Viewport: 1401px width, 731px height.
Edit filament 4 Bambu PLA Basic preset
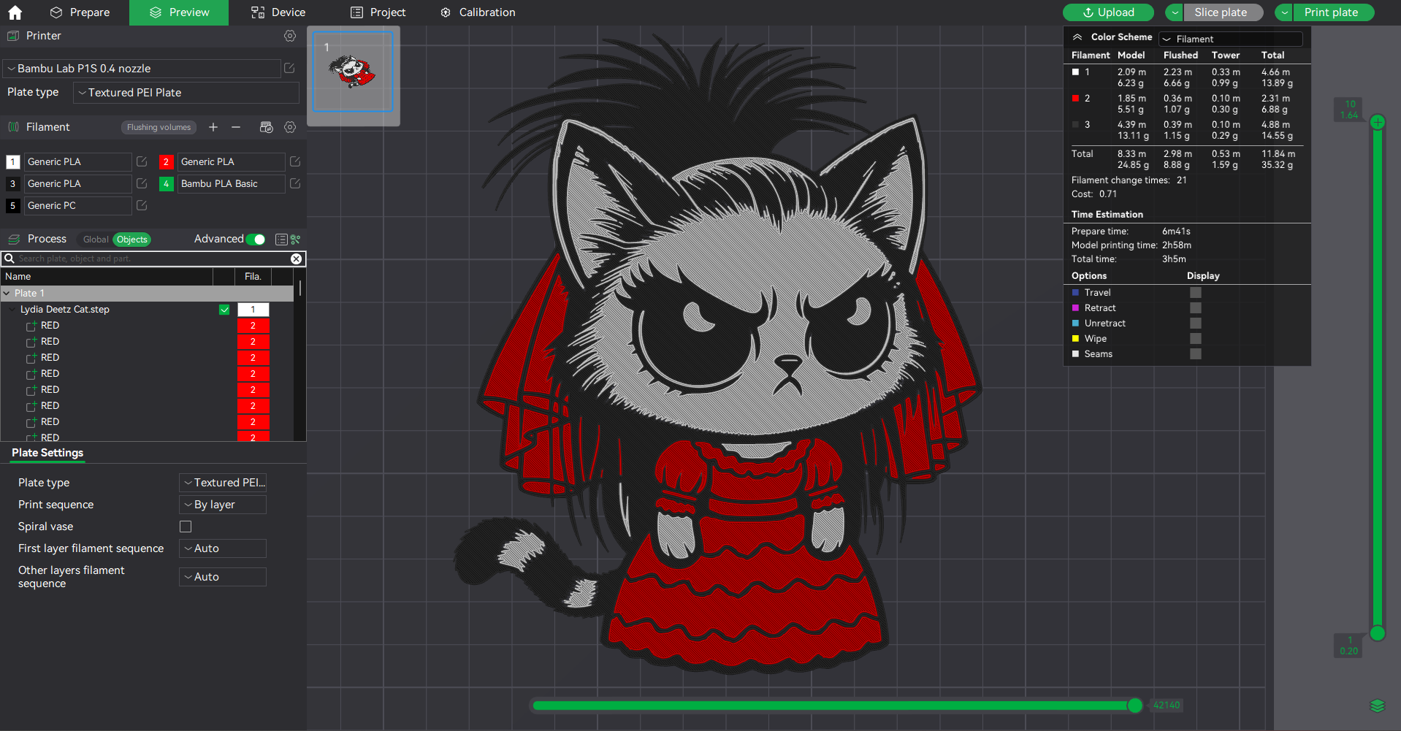(295, 183)
